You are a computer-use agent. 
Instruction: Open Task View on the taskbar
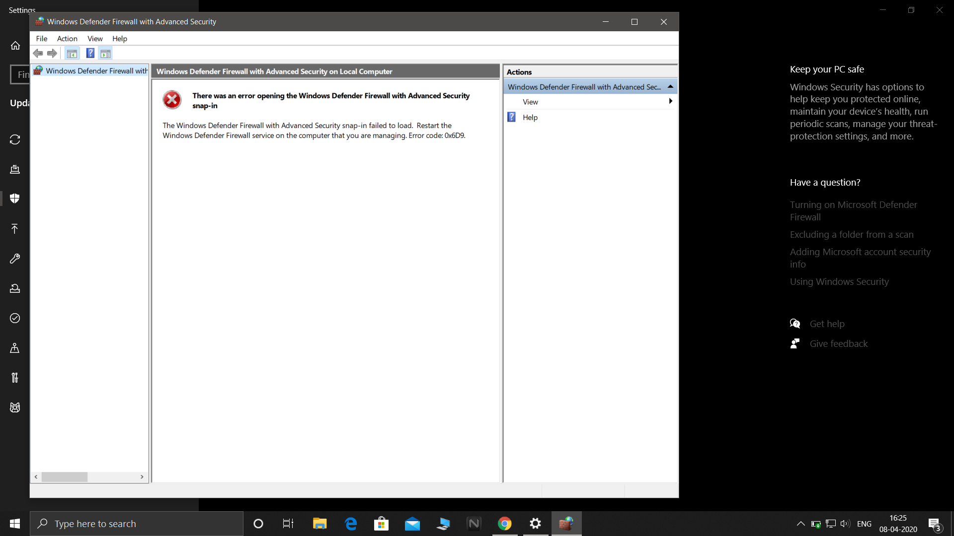288,524
